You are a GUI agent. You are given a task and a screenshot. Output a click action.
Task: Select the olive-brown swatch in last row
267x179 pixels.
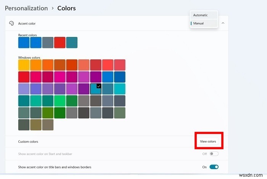pos(36,125)
